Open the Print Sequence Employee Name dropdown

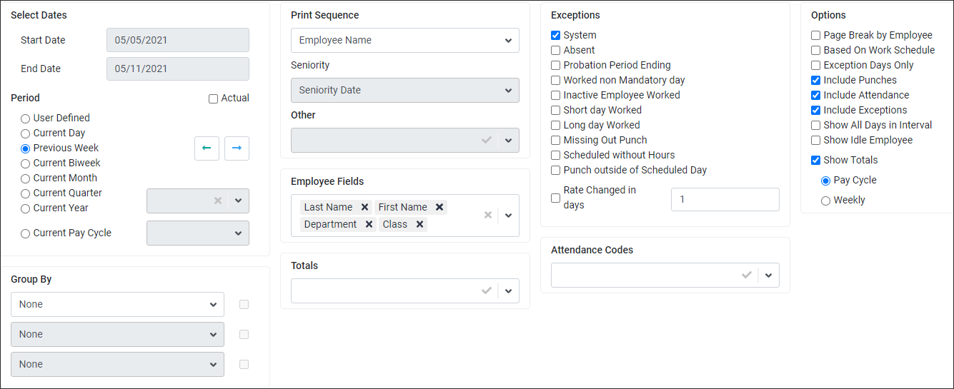point(405,40)
